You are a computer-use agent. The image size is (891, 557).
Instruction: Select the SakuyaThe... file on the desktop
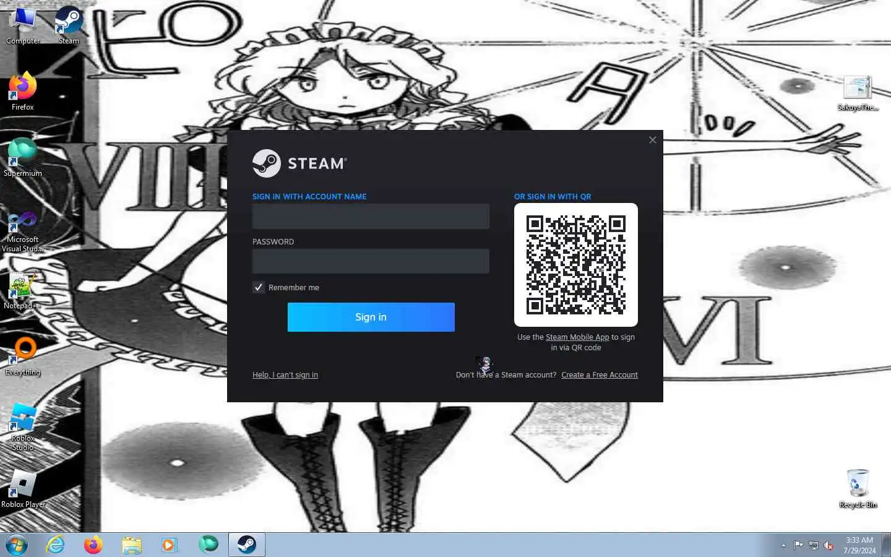click(858, 93)
